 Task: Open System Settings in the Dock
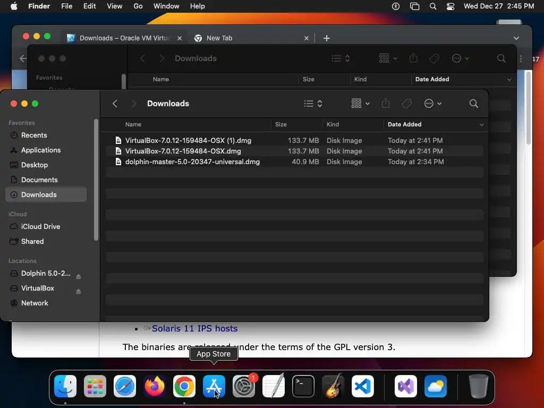click(243, 386)
